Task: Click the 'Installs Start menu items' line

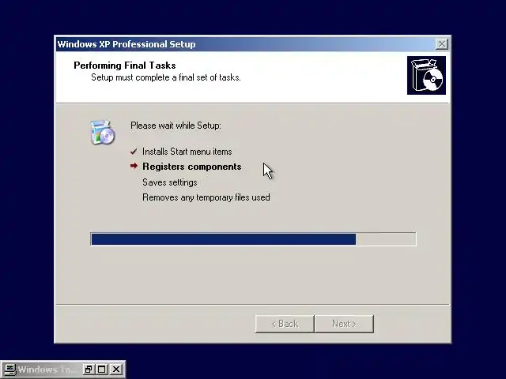Action: [187, 152]
